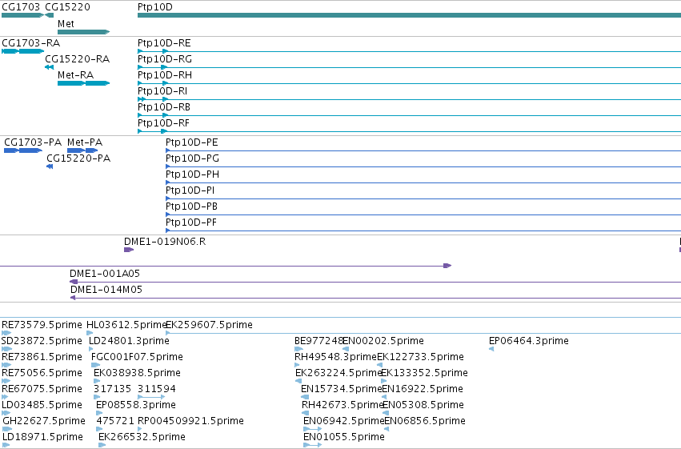Click the EN15734.5prime label
This screenshot has width=681, height=449.
coord(342,389)
